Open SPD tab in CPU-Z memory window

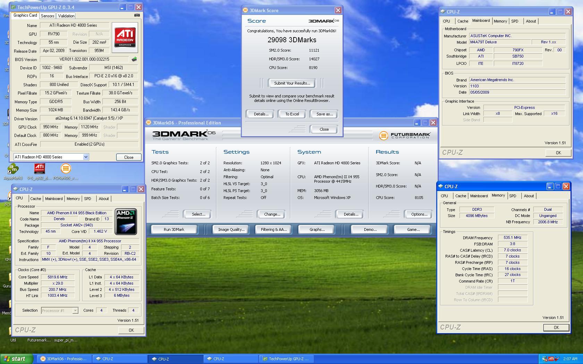pos(513,196)
